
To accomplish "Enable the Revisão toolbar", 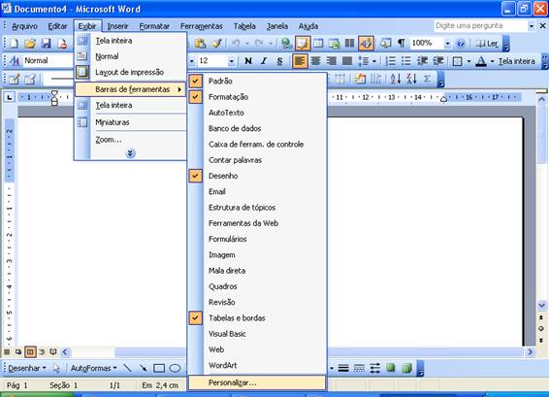I will [258, 302].
